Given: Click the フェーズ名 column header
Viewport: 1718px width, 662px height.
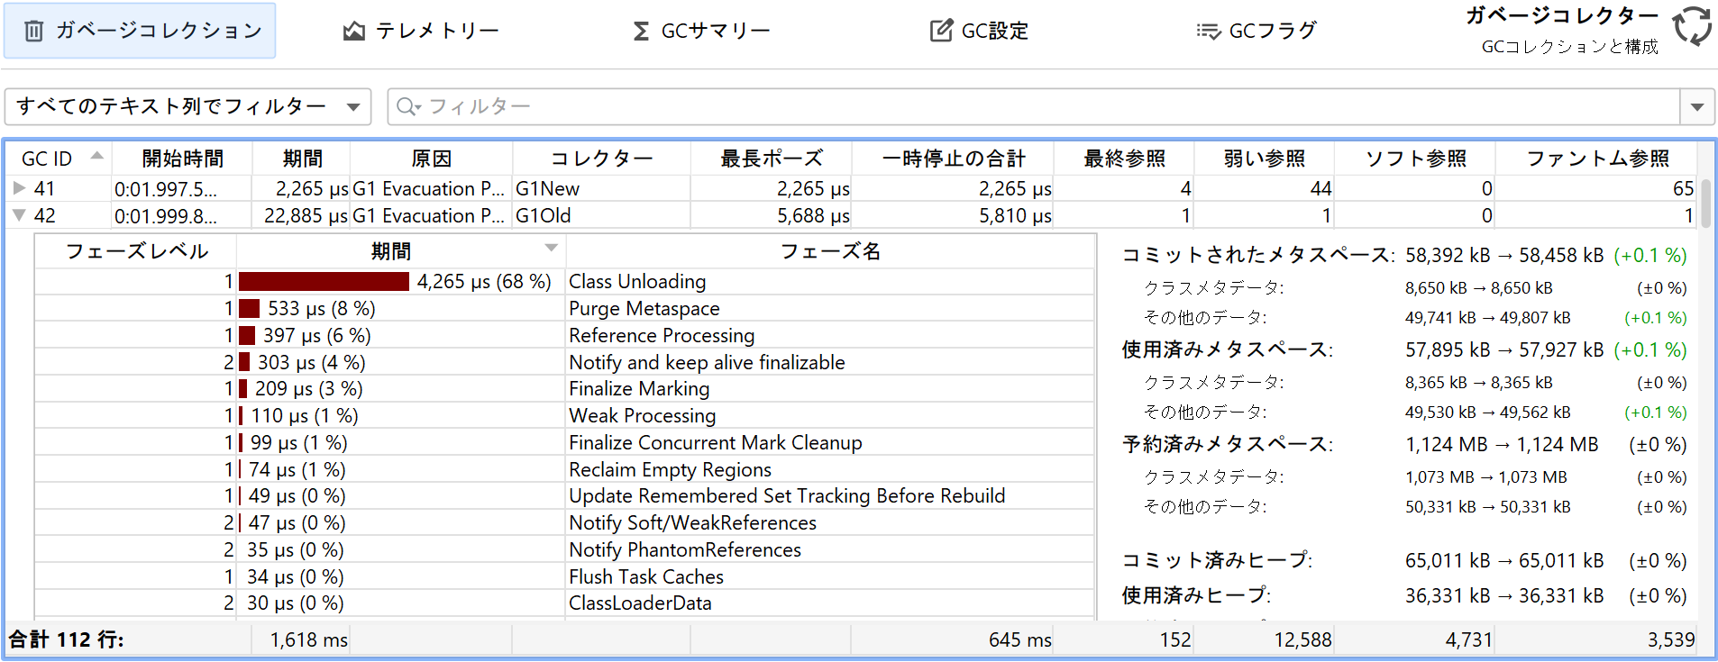Looking at the screenshot, I should [x=829, y=251].
